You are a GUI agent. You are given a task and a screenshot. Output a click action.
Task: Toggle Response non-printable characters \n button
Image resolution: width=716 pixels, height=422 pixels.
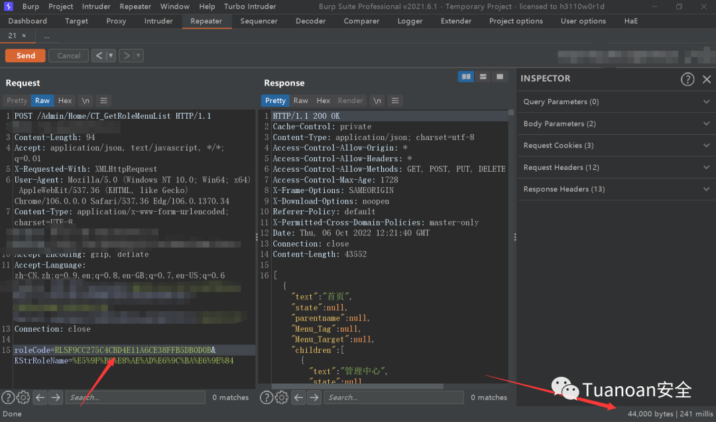(377, 101)
